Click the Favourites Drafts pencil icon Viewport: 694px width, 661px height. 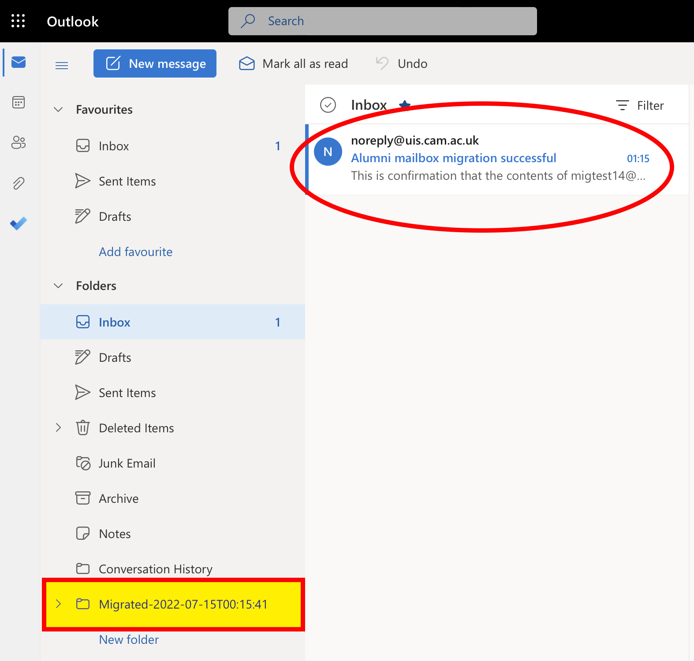click(x=83, y=216)
